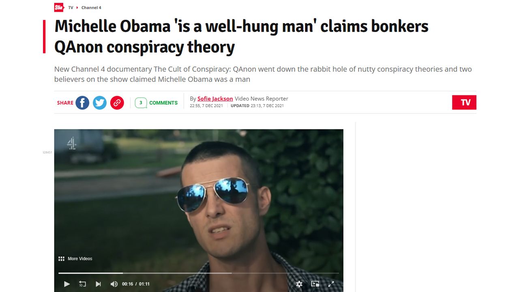
Task: Expand the More Videos grid
Action: 75,259
